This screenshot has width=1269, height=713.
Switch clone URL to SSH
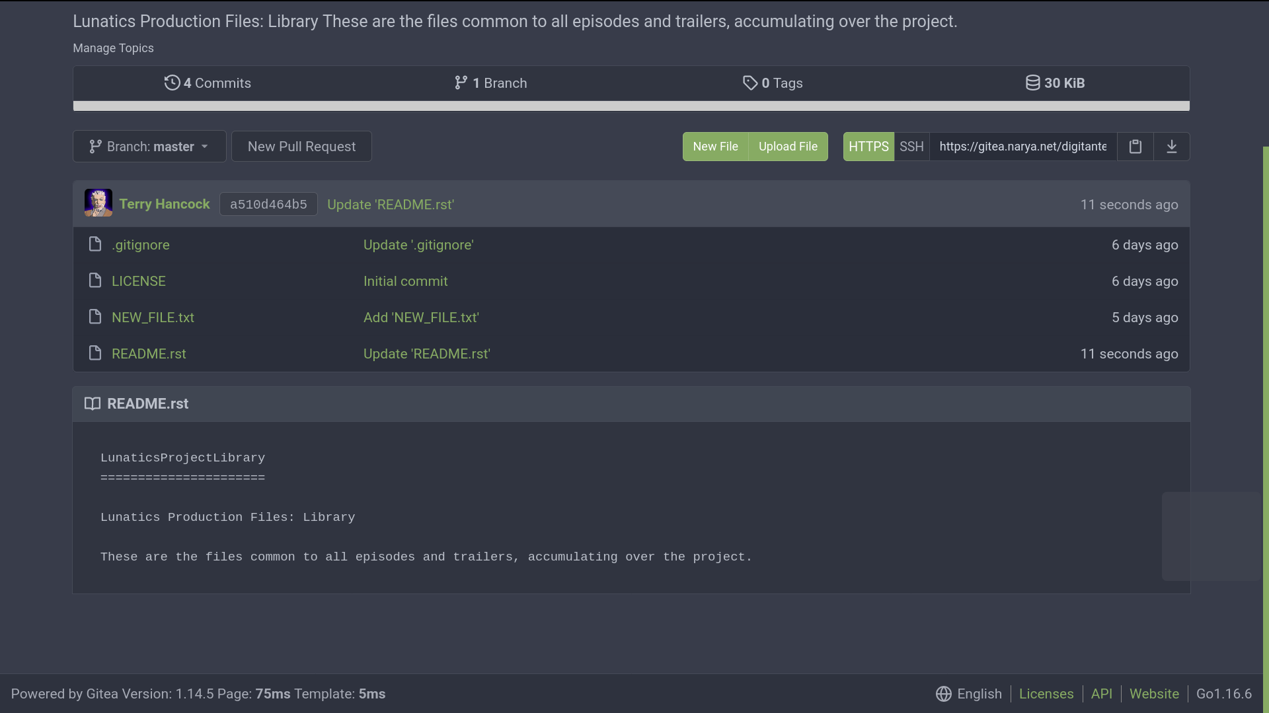[911, 147]
